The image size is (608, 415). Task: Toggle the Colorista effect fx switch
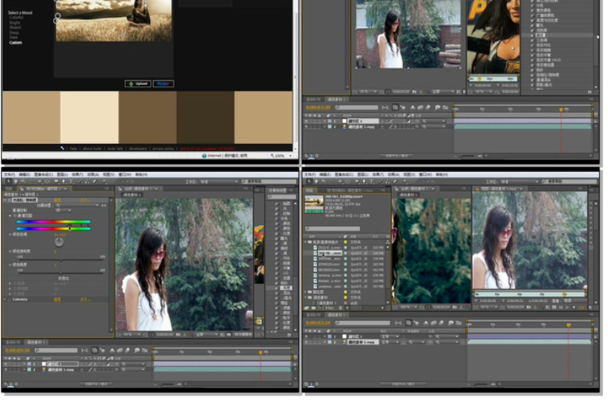pos(10,299)
